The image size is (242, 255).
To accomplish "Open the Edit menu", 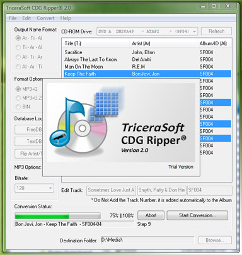I will pos(26,18).
